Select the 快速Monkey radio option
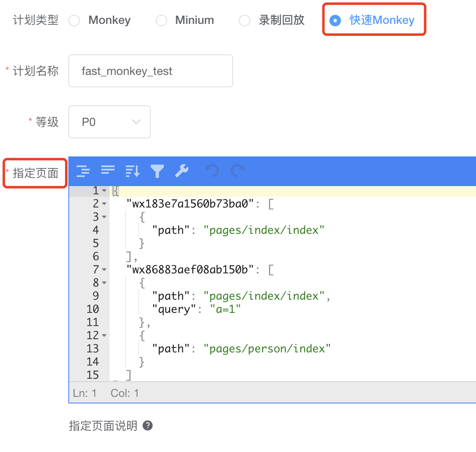Screen dimensions: 476x452 (x=335, y=21)
